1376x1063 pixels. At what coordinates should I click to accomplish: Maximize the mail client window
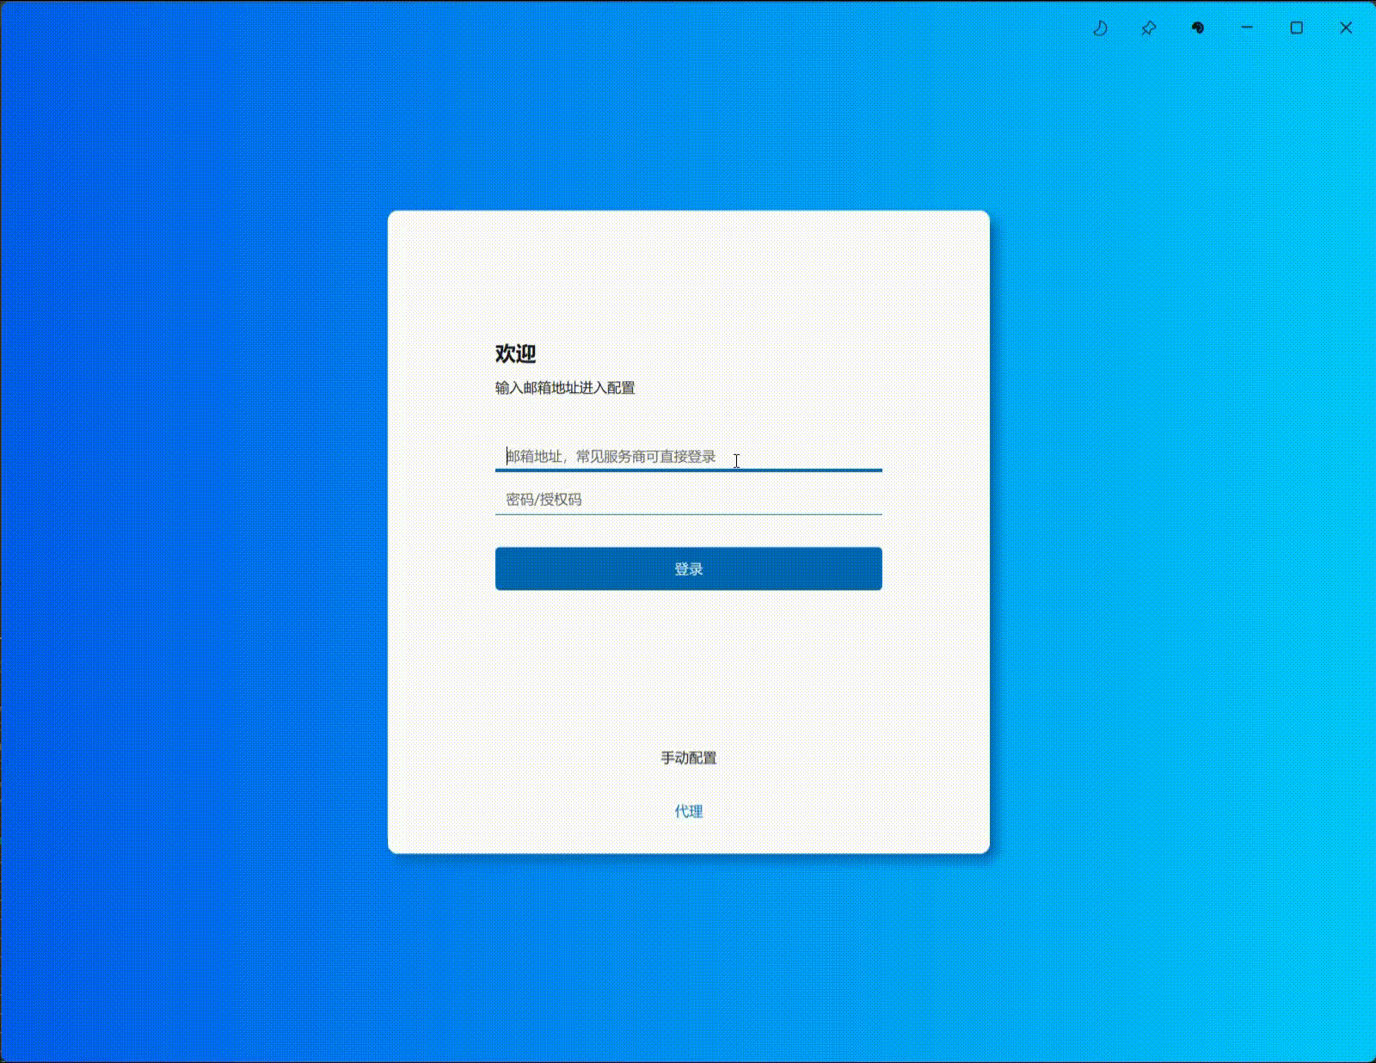(1296, 28)
